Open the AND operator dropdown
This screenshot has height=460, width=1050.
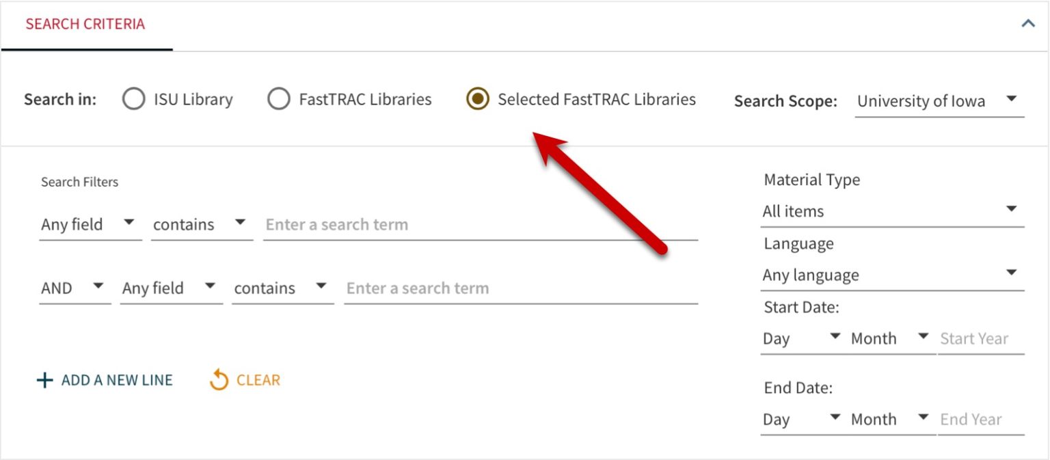point(74,288)
